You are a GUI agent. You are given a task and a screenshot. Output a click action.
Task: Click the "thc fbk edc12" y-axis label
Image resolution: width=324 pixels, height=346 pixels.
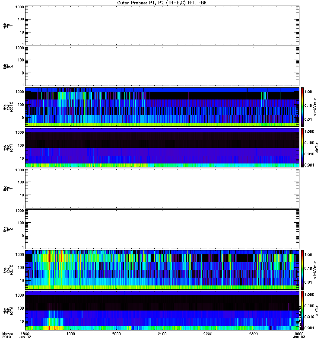8,269
